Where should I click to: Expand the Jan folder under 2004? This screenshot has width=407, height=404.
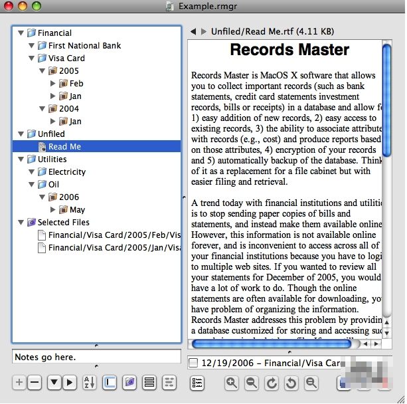pyautogui.click(x=52, y=122)
